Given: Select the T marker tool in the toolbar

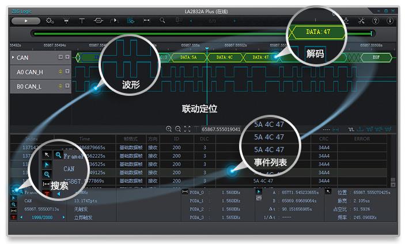Looking at the screenshot, I should (82, 21).
